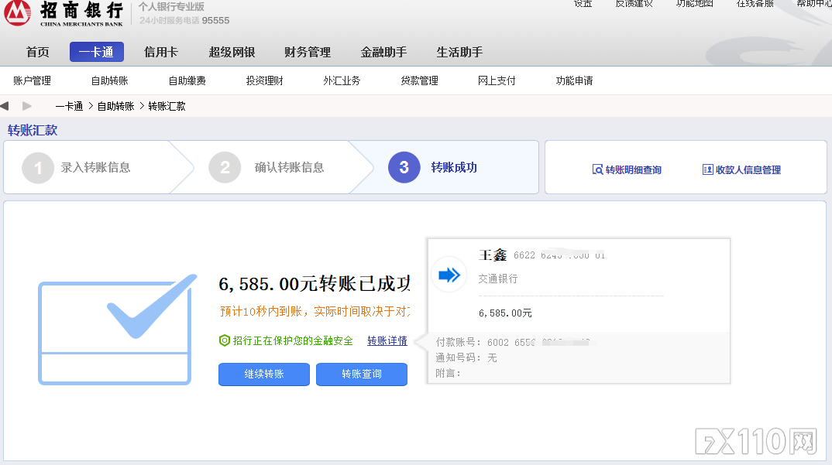Go back with the left arrow icon
Screen dimensions: 832x465
pos(5,106)
